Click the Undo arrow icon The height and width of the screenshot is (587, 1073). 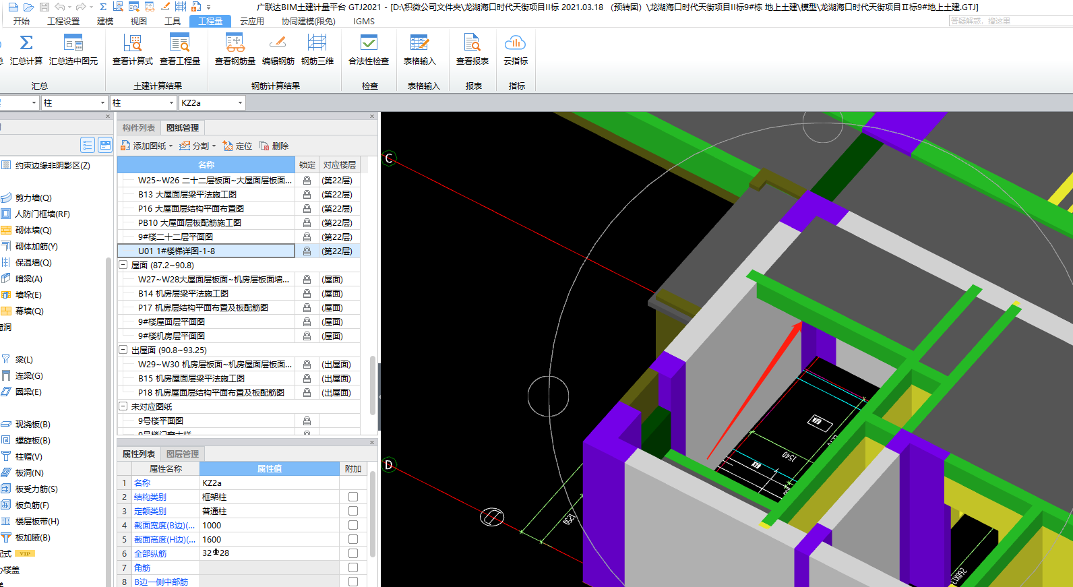(59, 7)
